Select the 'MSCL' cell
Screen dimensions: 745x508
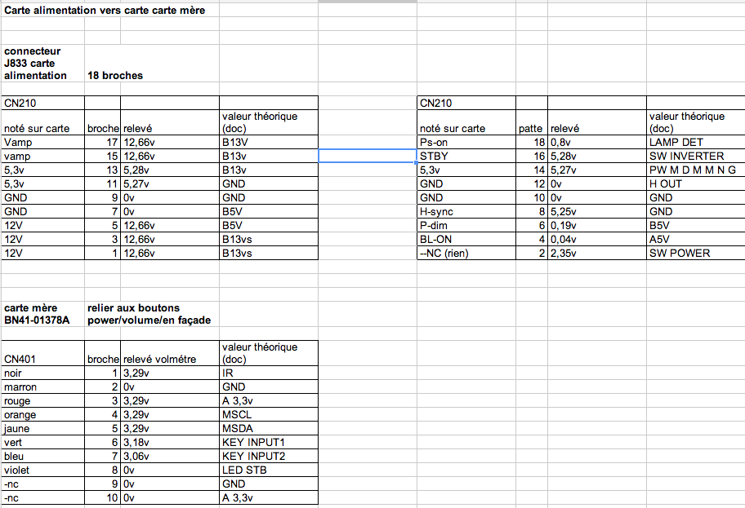click(269, 414)
